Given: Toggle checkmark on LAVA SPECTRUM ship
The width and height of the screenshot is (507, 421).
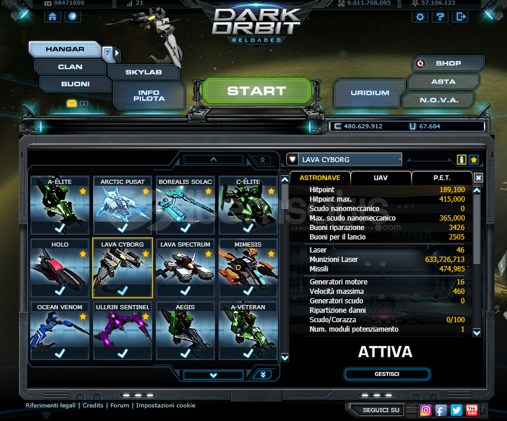Looking at the screenshot, I should point(185,290).
